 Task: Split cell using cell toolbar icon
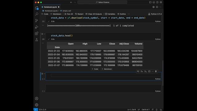(x=149, y=71)
